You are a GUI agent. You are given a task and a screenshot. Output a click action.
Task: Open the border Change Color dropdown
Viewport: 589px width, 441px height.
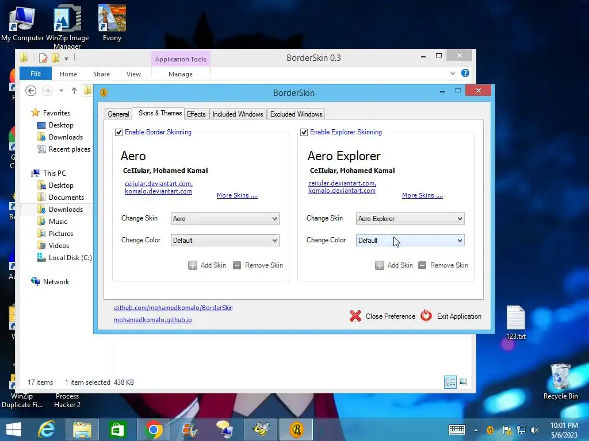point(225,241)
